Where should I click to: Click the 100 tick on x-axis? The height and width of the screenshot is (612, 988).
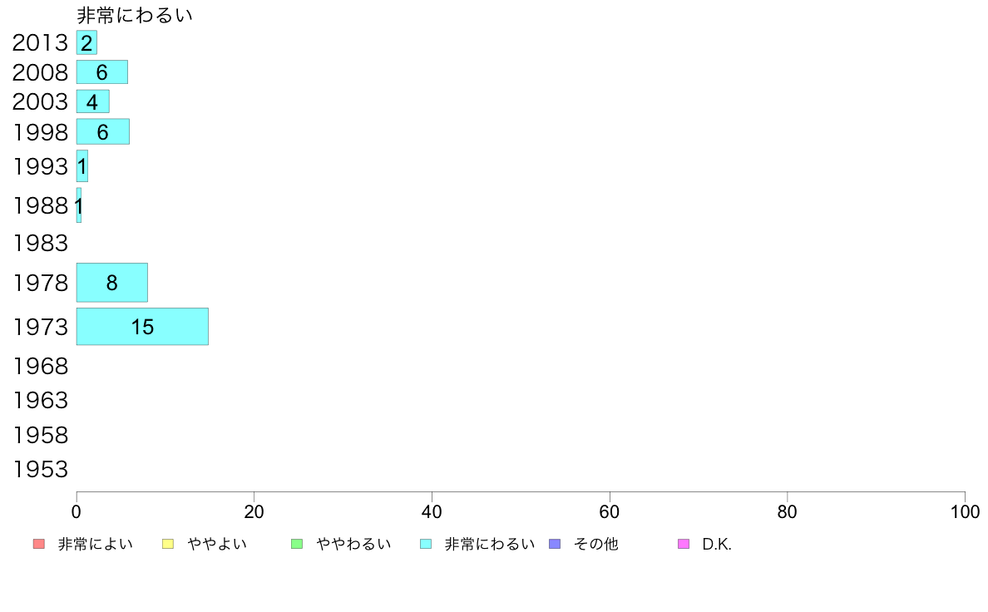(965, 511)
